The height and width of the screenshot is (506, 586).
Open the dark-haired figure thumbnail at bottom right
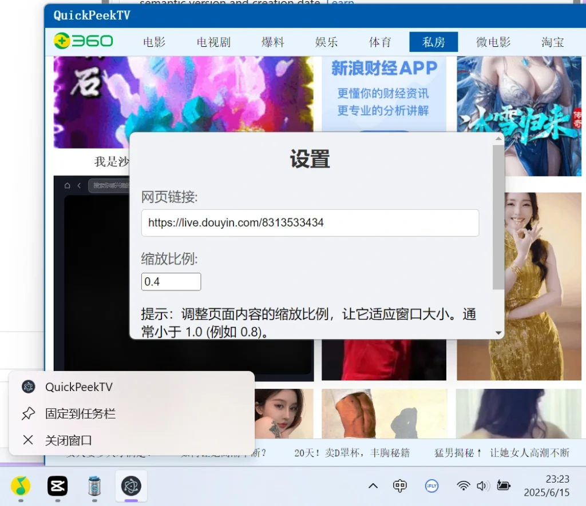518,414
